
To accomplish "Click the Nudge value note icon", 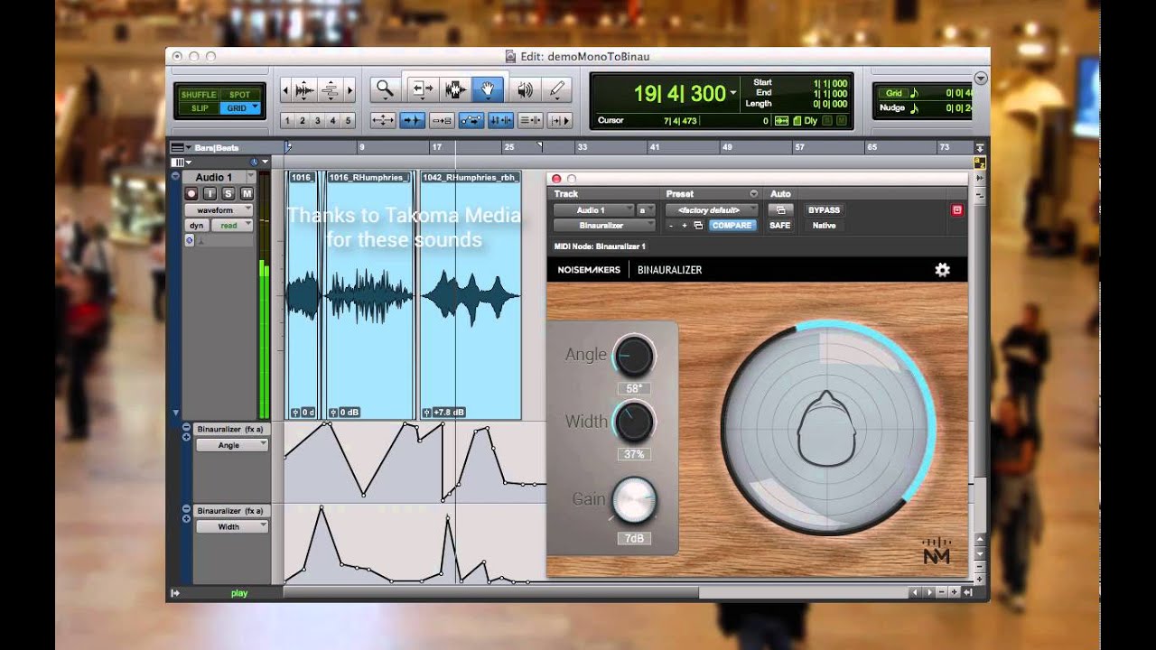I will coord(913,108).
